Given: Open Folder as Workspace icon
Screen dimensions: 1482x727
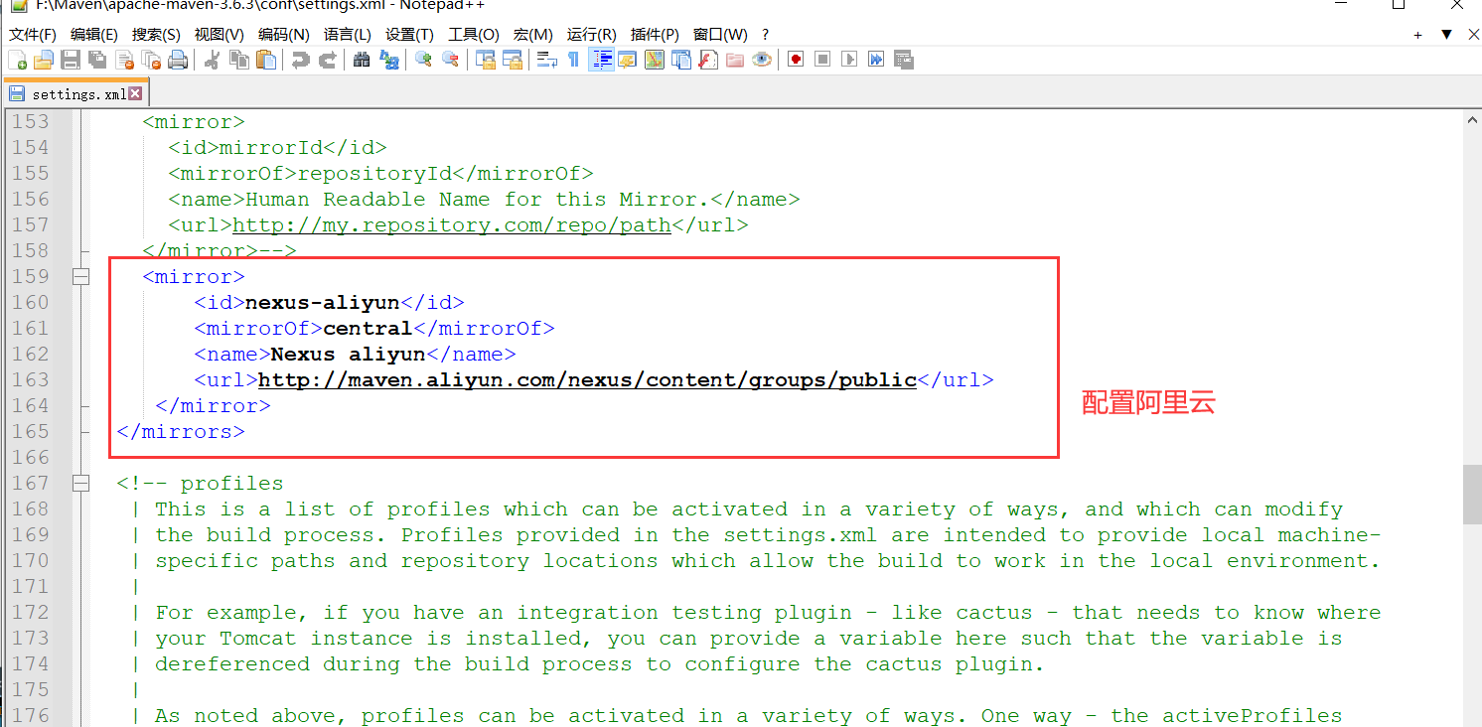Looking at the screenshot, I should [734, 61].
